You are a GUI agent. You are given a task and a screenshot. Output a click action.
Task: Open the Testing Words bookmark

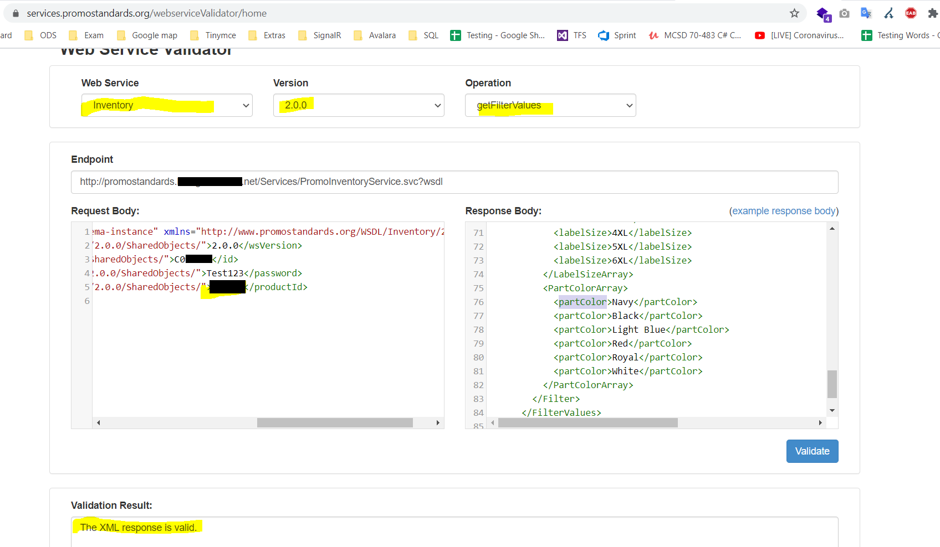point(900,35)
